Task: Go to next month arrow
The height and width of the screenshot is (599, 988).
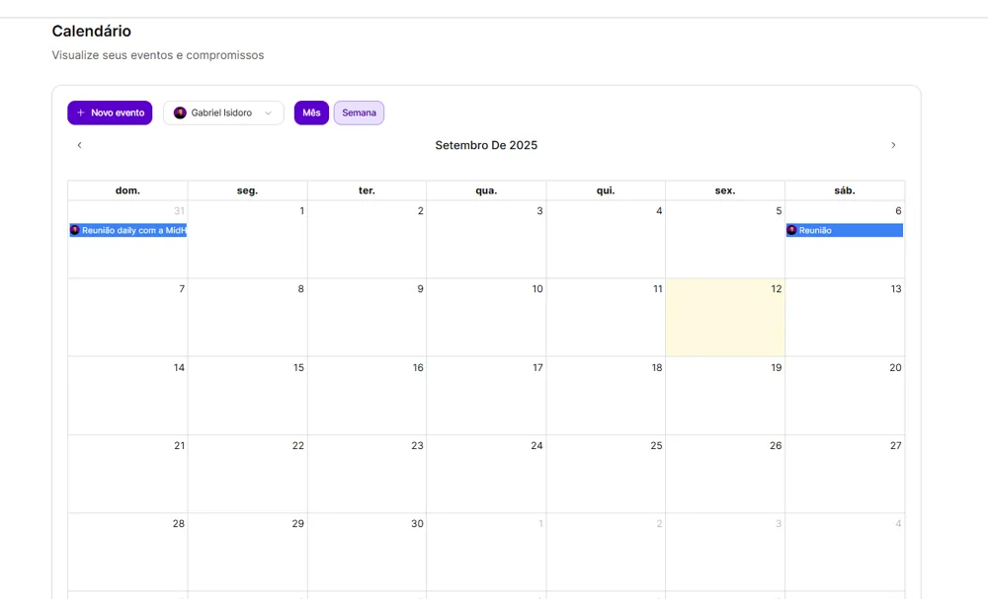Action: 893,145
